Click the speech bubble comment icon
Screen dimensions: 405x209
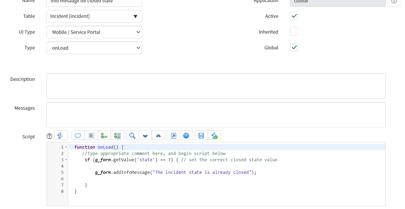[x=78, y=135]
